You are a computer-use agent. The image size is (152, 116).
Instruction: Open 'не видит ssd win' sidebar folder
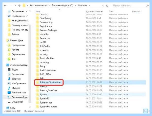coord(20,21)
